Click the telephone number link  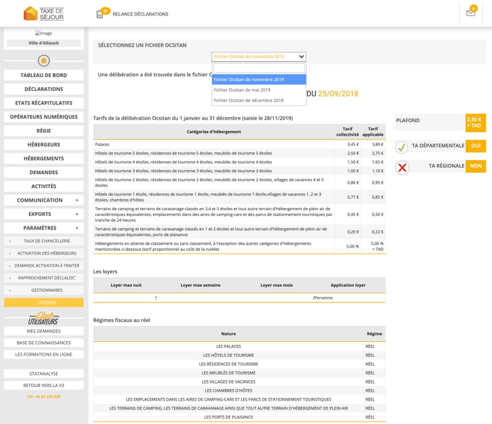point(44,397)
